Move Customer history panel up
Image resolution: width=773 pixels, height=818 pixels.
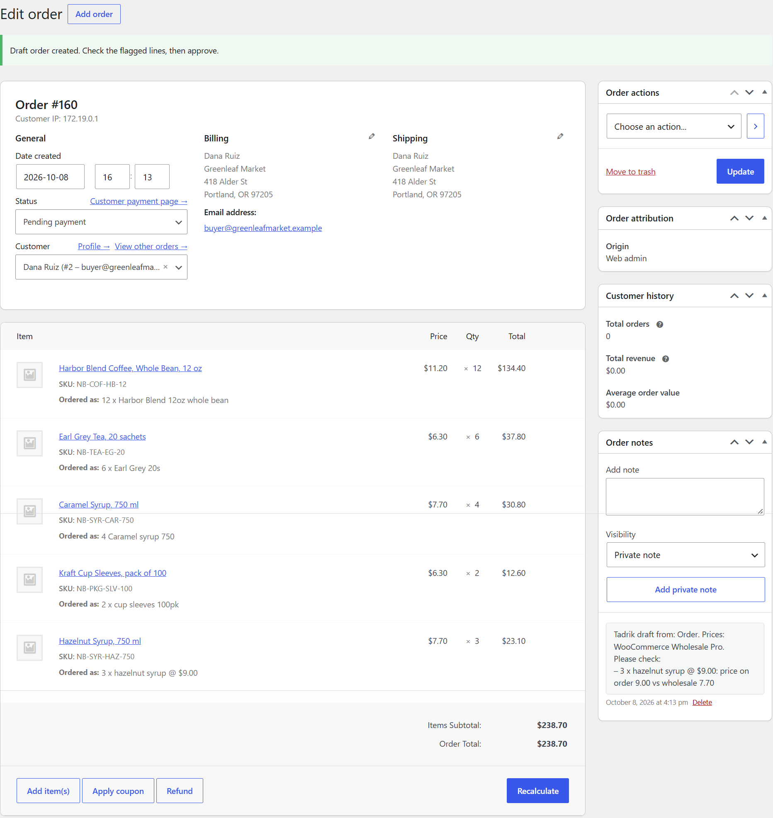(x=734, y=296)
